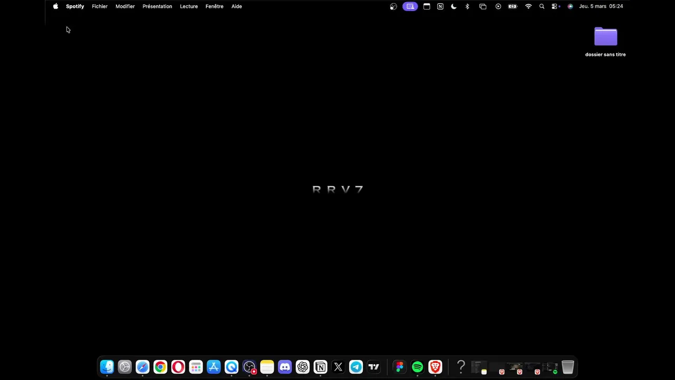This screenshot has width=675, height=380.
Task: Open OBS Studio from the Dock
Action: coord(249,367)
